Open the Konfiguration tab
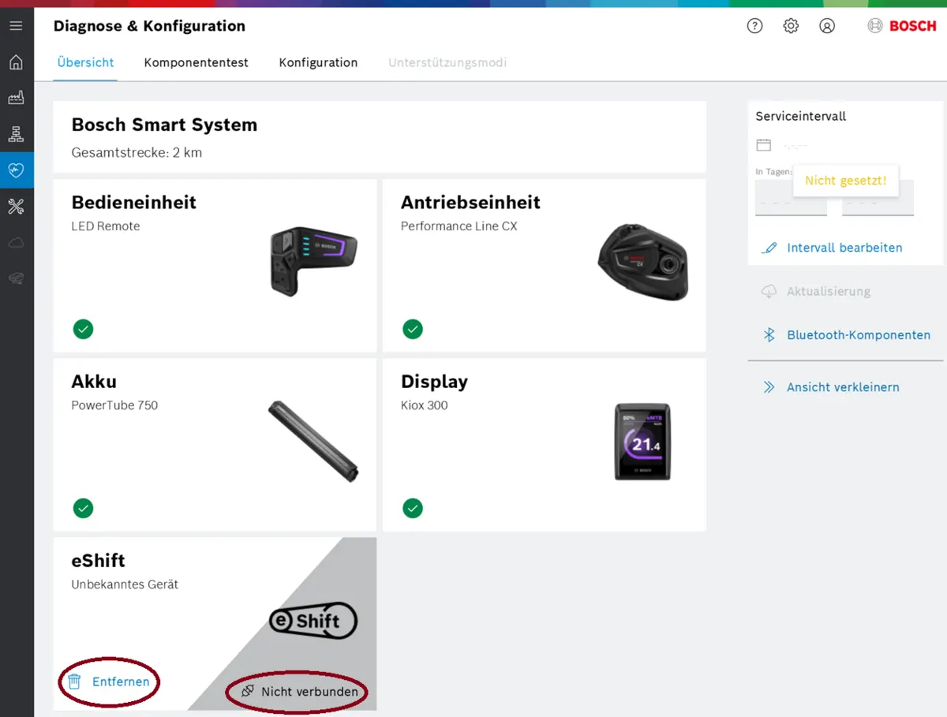 (x=318, y=62)
